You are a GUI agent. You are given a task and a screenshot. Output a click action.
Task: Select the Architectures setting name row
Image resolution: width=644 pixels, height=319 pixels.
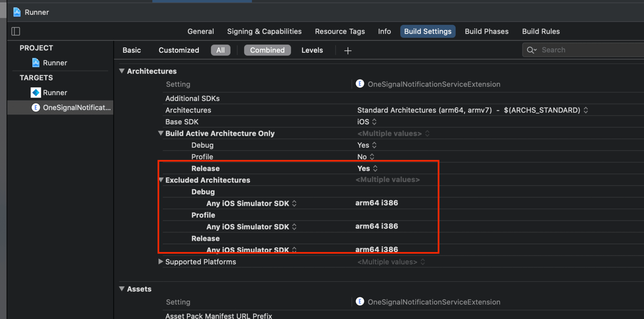(x=188, y=110)
